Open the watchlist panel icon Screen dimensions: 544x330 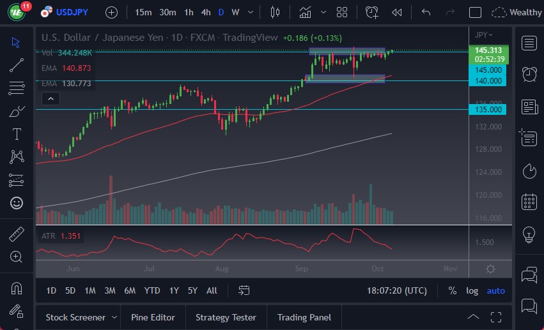coord(529,43)
